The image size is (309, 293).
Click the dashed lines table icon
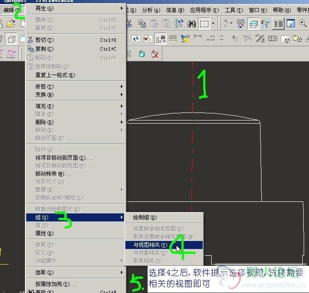[x=173, y=38]
